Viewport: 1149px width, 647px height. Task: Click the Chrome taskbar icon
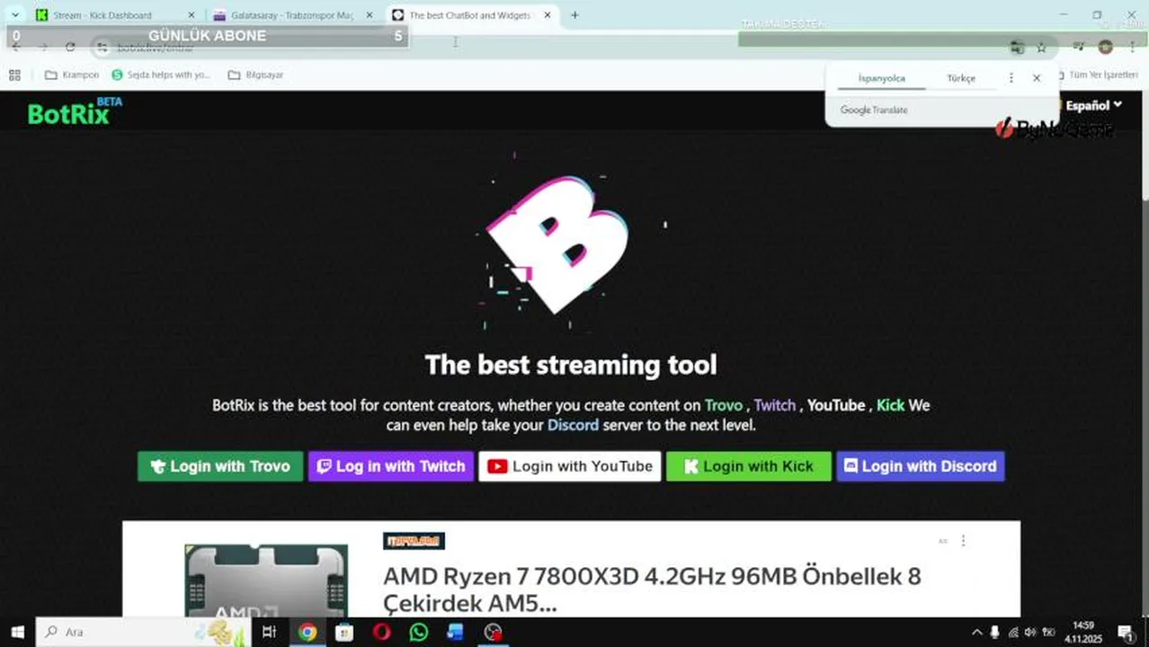307,632
